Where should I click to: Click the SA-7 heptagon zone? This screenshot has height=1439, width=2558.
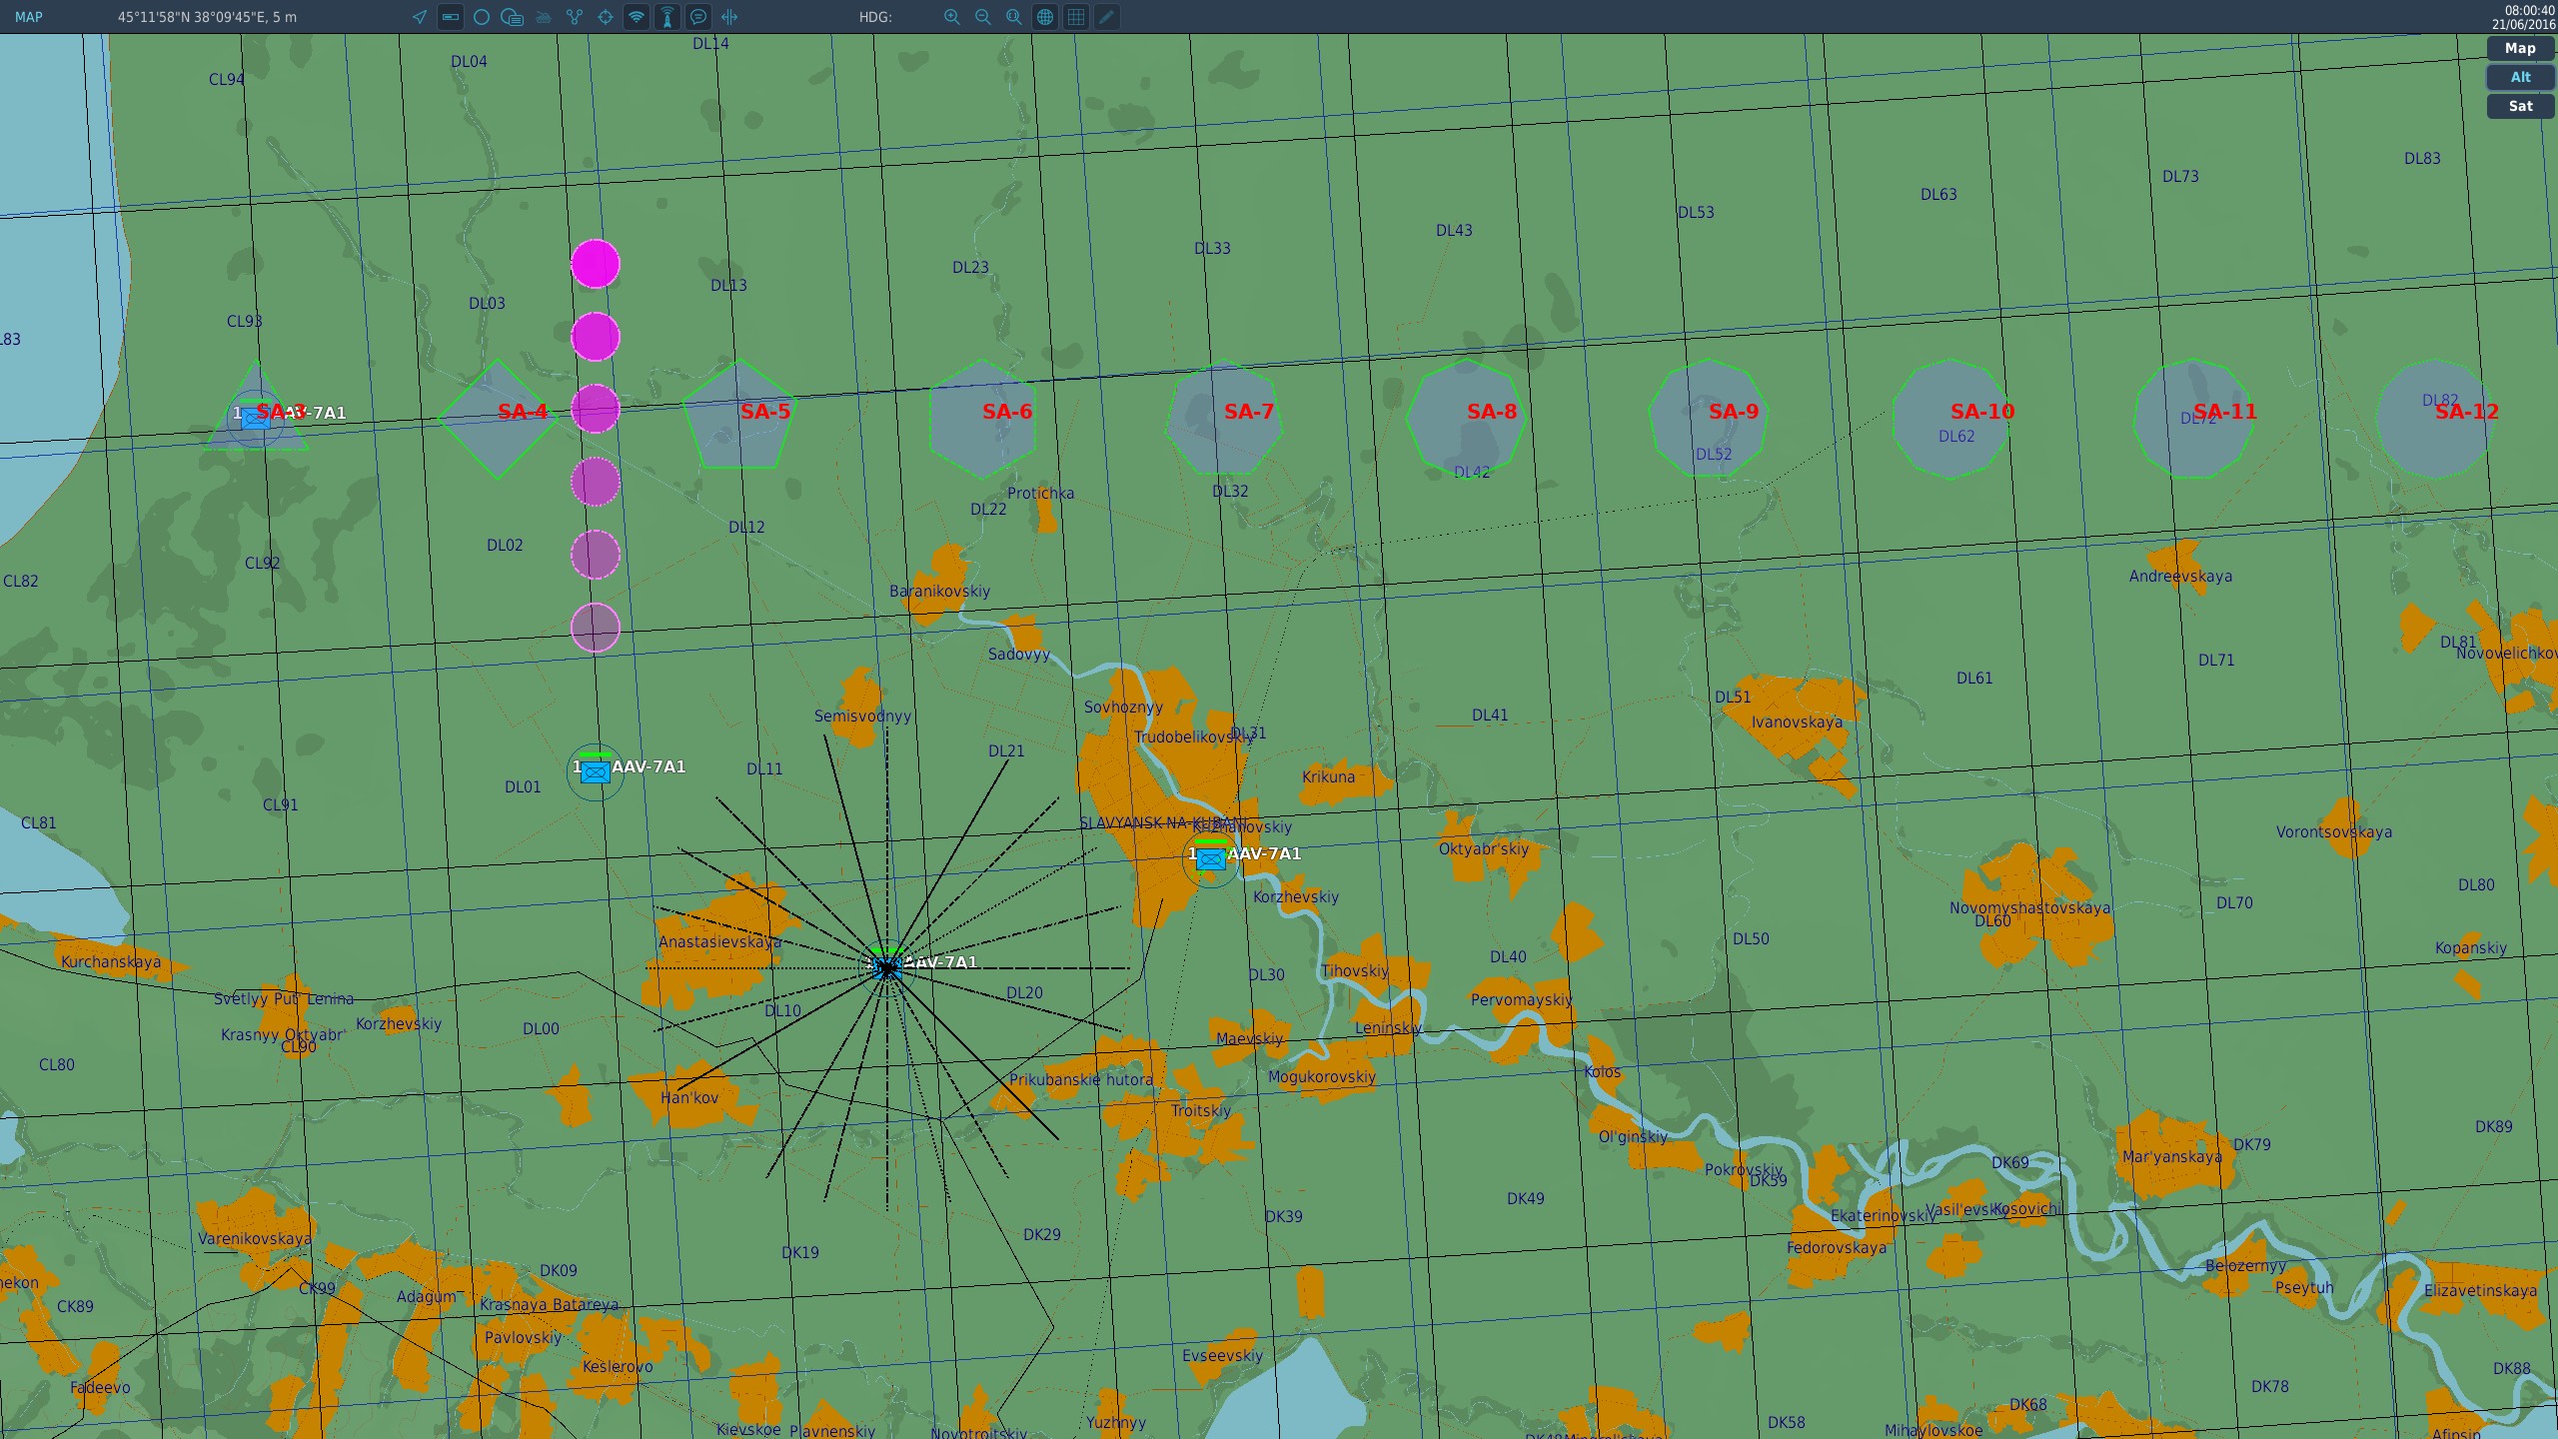pyautogui.click(x=1225, y=418)
